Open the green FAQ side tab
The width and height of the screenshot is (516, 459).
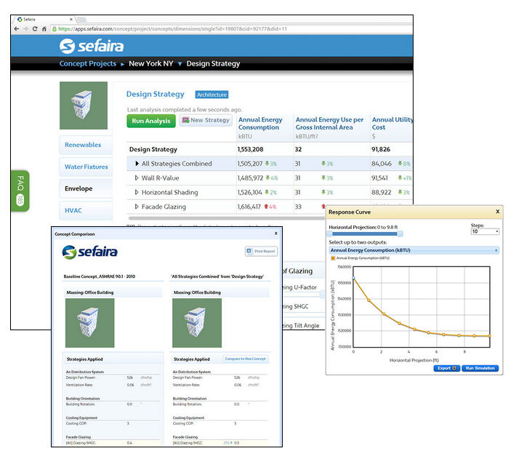click(x=20, y=191)
